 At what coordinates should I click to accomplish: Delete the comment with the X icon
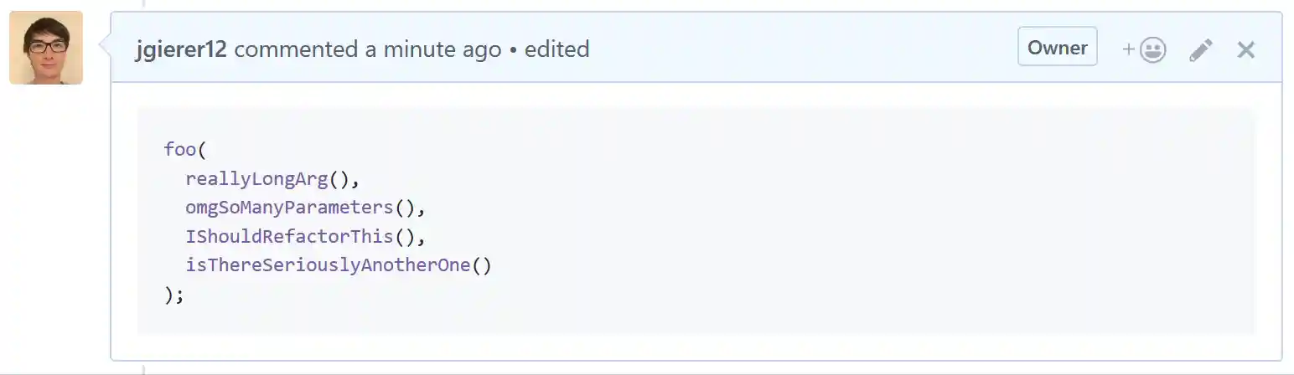(1245, 49)
